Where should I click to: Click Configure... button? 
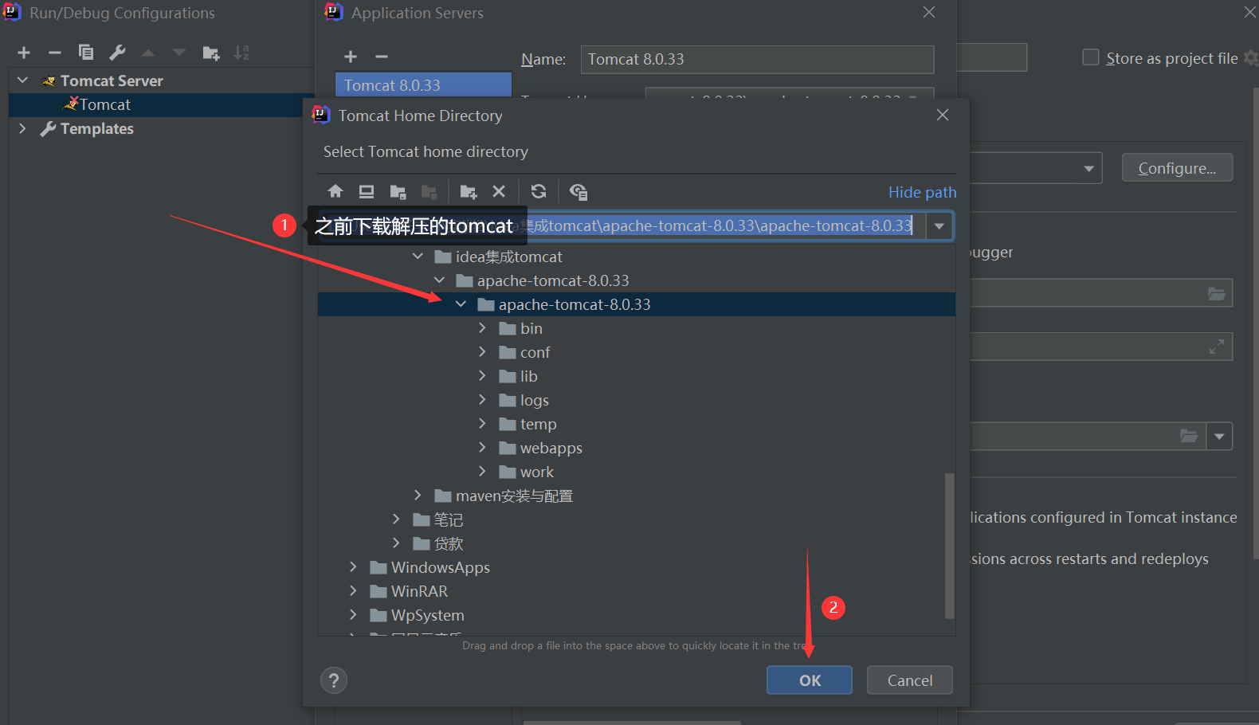click(1177, 168)
